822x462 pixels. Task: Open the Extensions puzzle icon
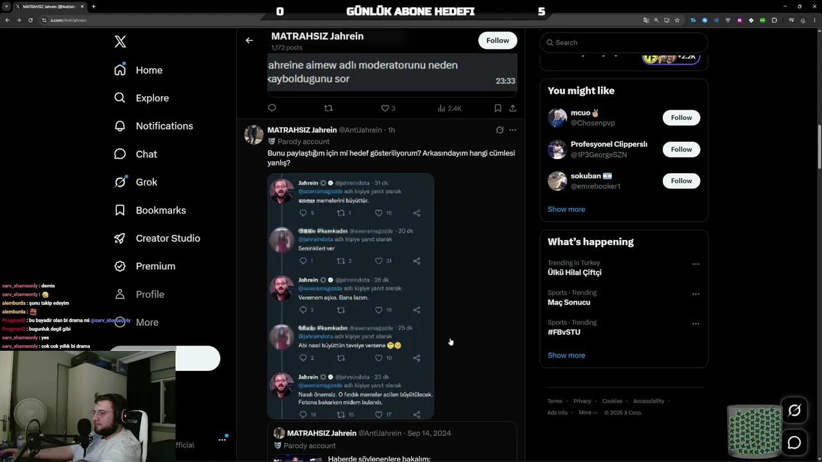774,20
